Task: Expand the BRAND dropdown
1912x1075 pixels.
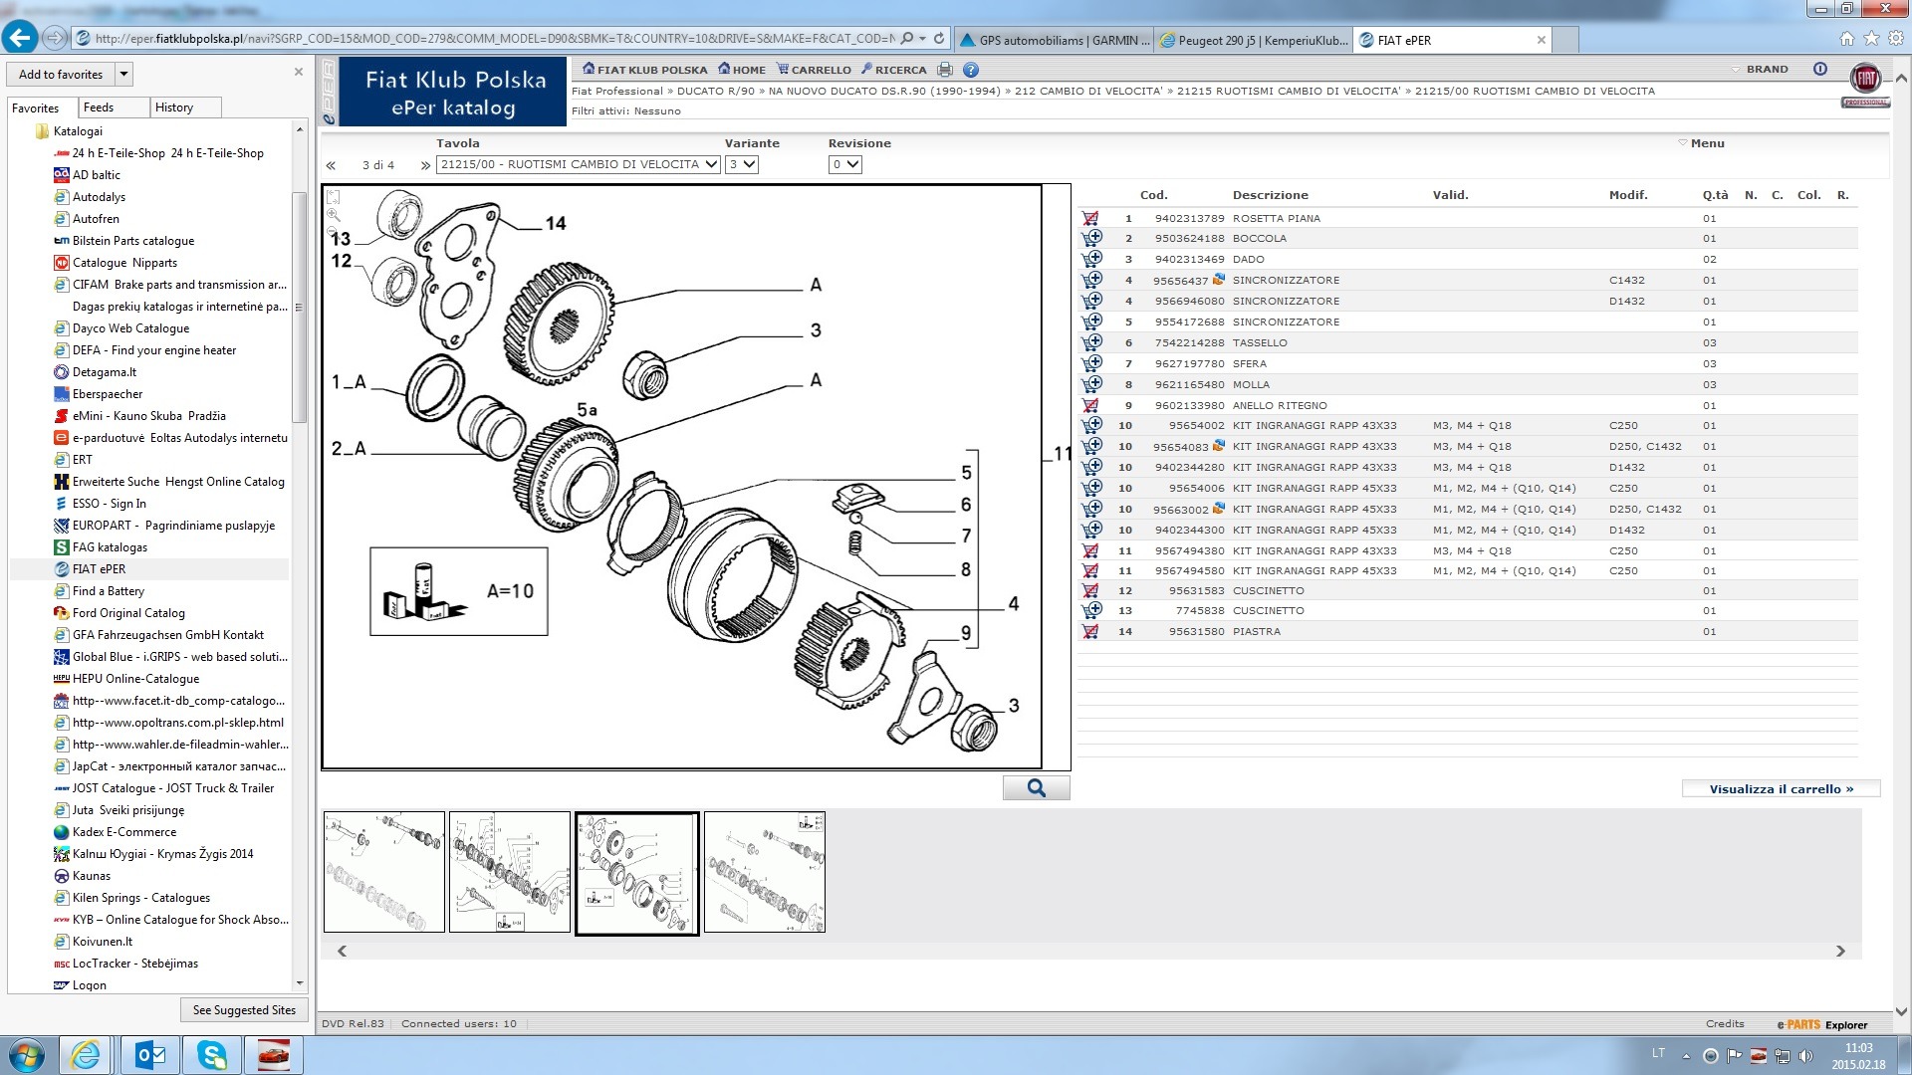Action: (x=1760, y=69)
